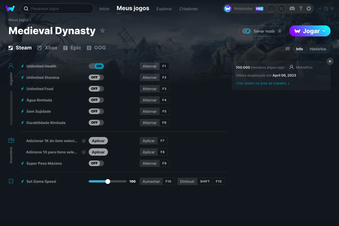Click in the Pesquisar jogos search field
This screenshot has height=226, width=339.
(57, 8)
